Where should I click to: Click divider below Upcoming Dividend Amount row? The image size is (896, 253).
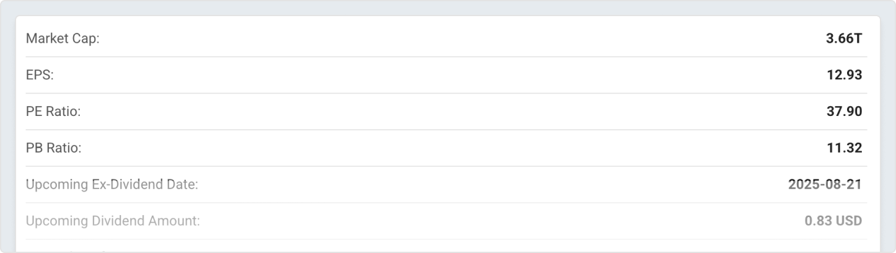click(x=446, y=239)
